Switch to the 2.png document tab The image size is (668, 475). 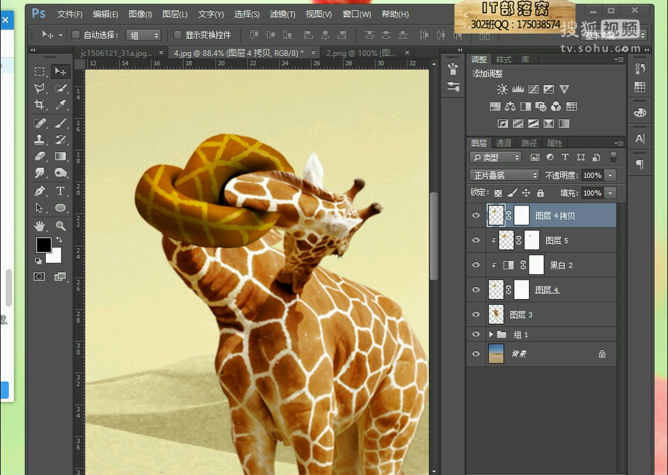360,53
